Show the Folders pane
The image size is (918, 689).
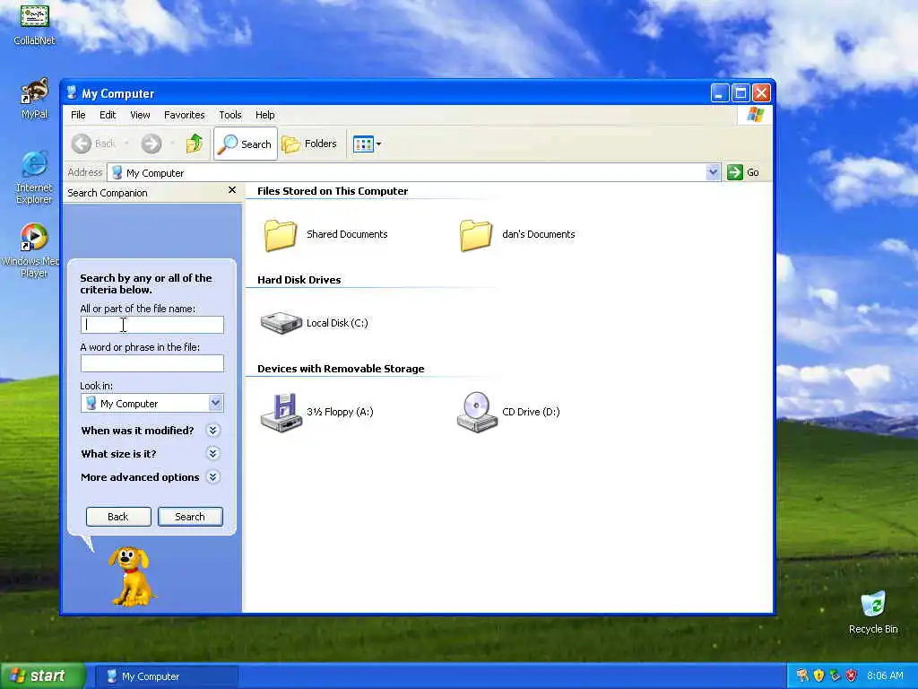tap(309, 144)
